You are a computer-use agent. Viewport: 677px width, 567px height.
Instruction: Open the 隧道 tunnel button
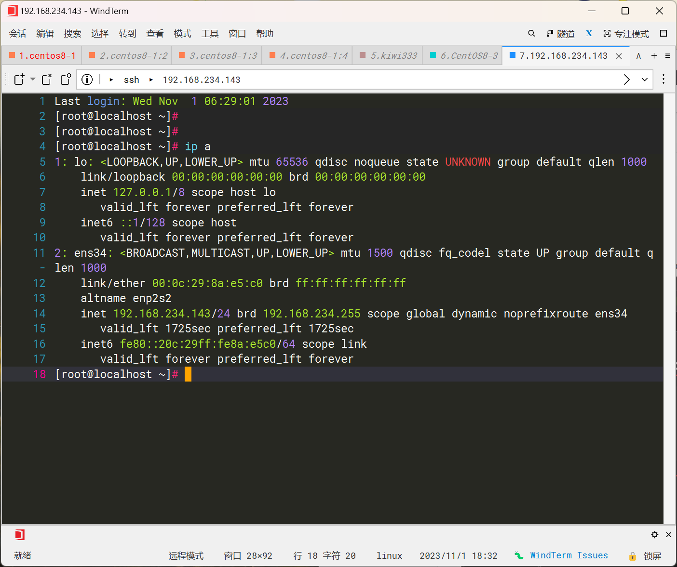point(560,34)
